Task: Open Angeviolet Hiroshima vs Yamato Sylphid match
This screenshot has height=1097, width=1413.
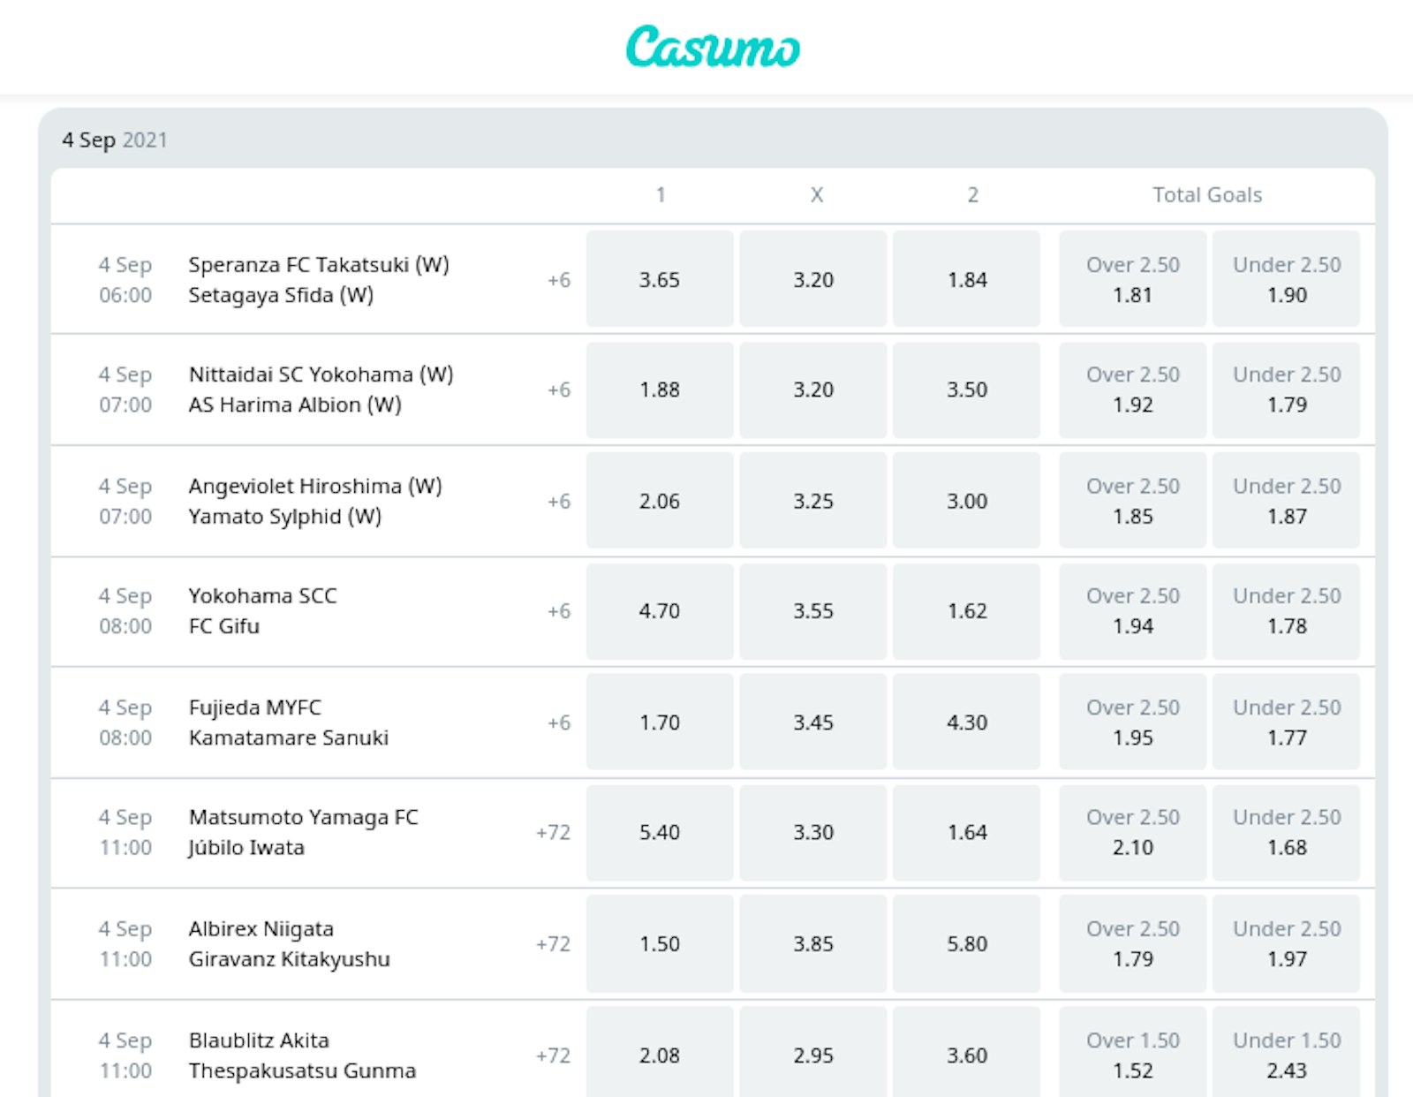Action: [x=314, y=501]
